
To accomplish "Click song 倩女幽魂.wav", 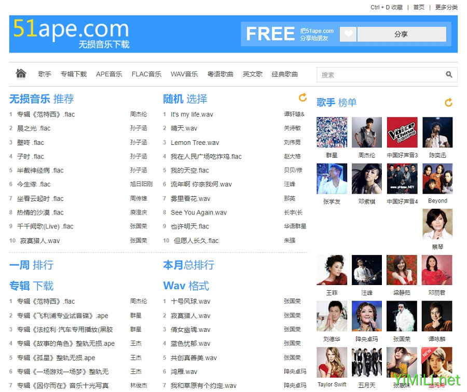I will pyautogui.click(x=190, y=329).
